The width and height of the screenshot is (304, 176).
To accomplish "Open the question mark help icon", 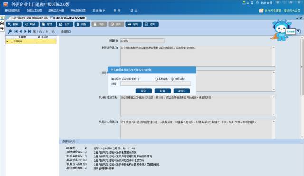I will pyautogui.click(x=298, y=32).
